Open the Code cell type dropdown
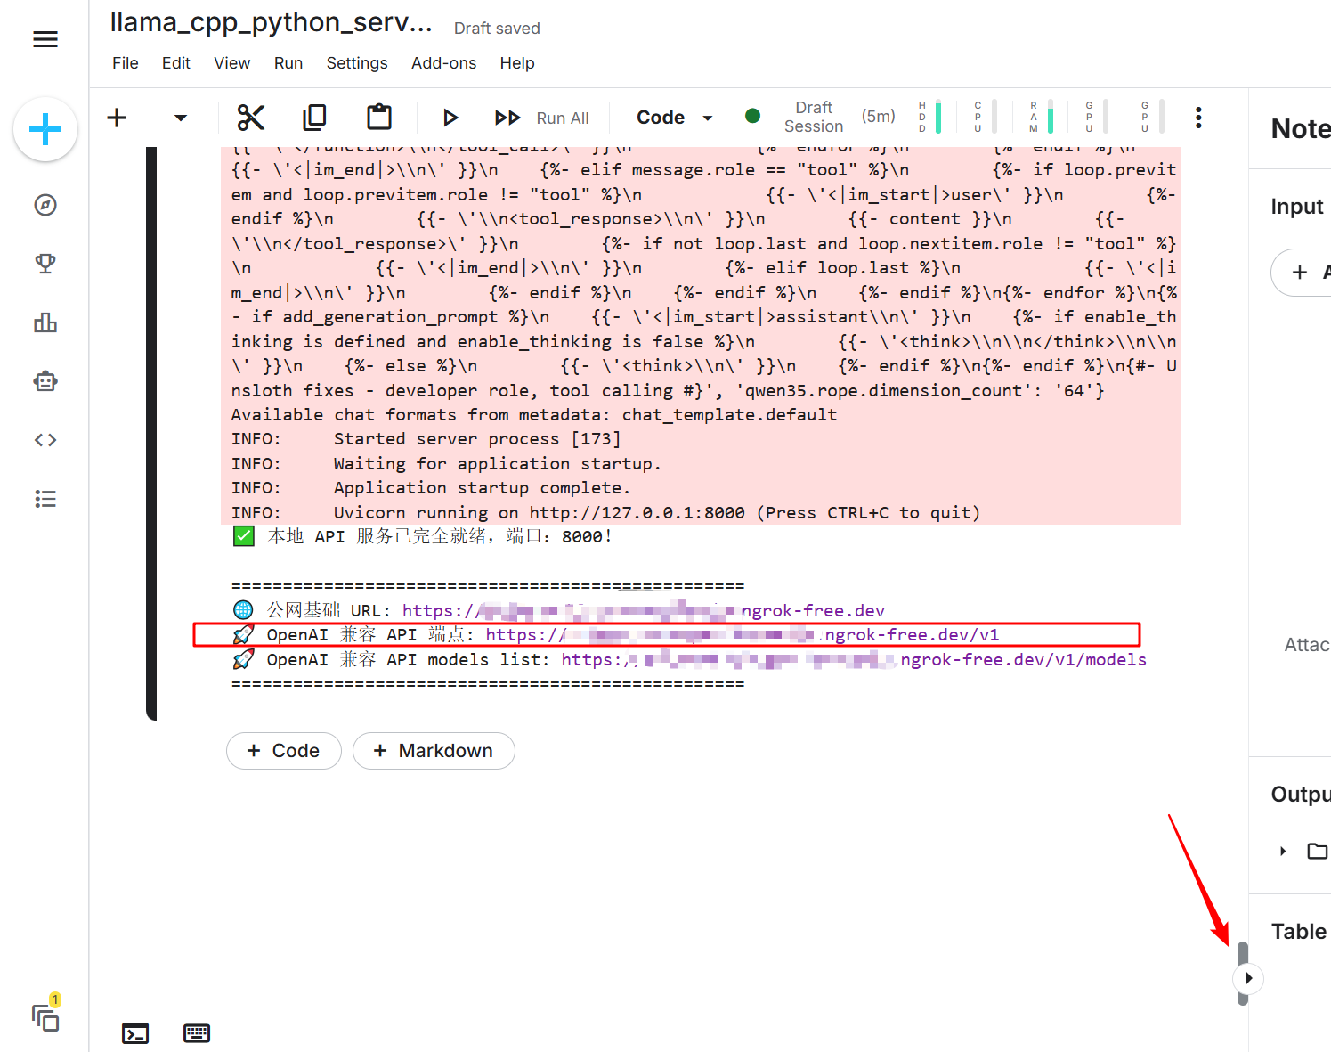Viewport: 1331px width, 1052px height. pyautogui.click(x=675, y=118)
